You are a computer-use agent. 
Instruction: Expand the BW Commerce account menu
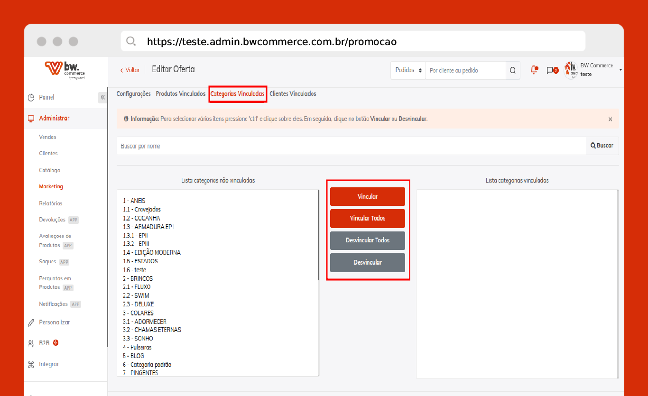(620, 70)
